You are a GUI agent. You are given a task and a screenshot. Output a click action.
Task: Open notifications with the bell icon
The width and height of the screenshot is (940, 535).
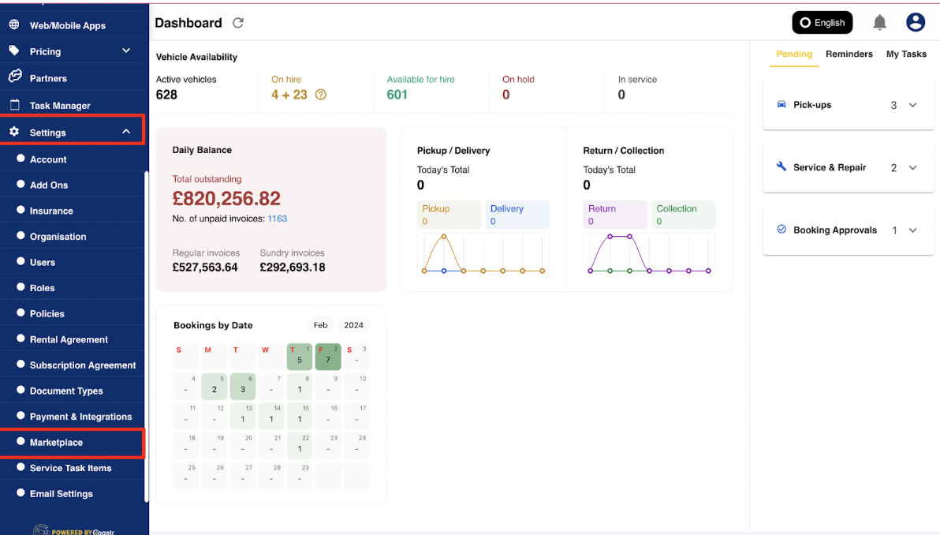(880, 22)
